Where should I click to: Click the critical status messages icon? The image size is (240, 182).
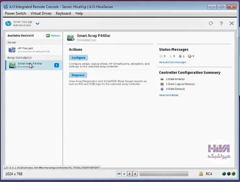pos(161,56)
